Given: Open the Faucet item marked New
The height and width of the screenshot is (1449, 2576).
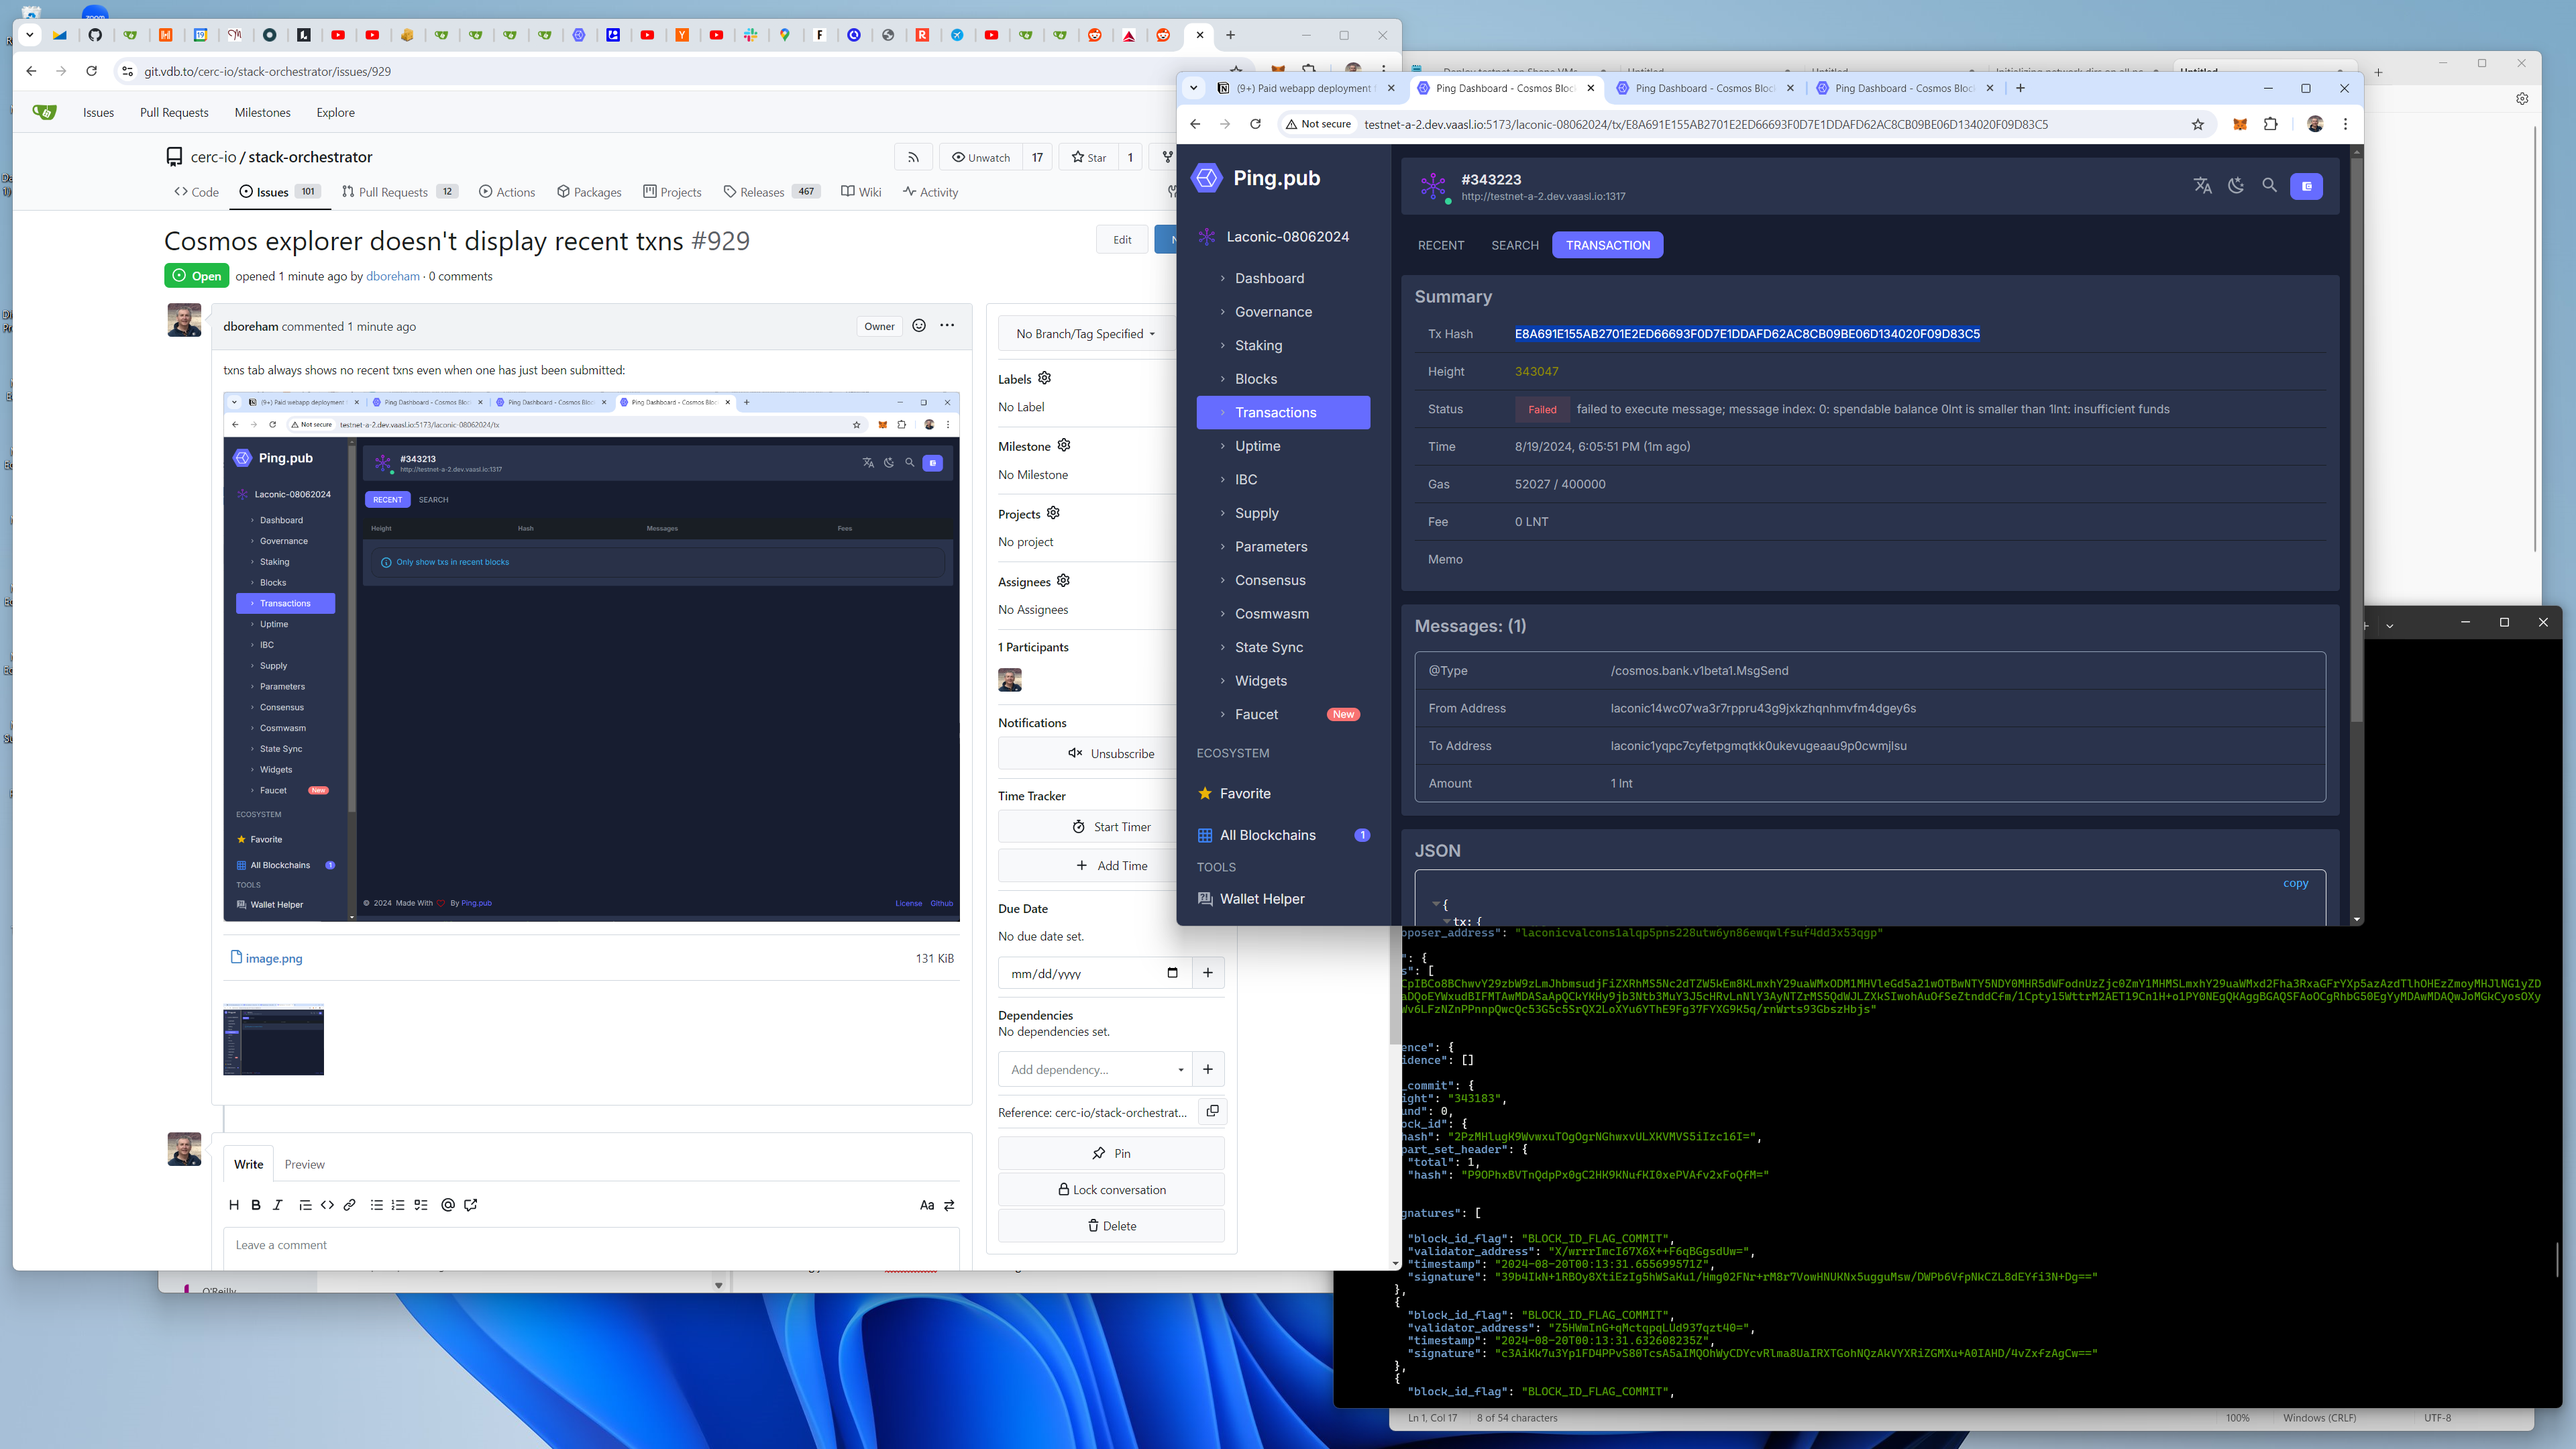Looking at the screenshot, I should tap(1283, 714).
